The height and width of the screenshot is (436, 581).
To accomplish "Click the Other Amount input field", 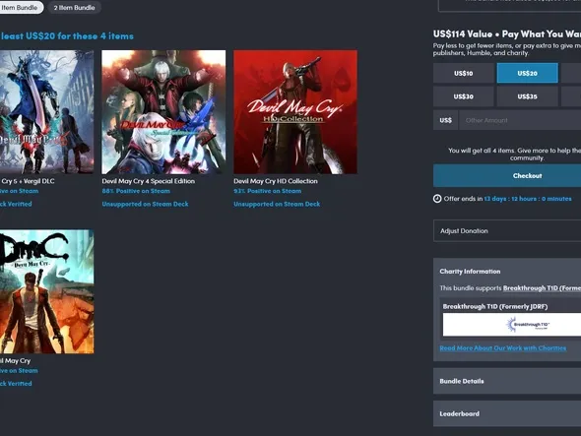I will (x=520, y=120).
